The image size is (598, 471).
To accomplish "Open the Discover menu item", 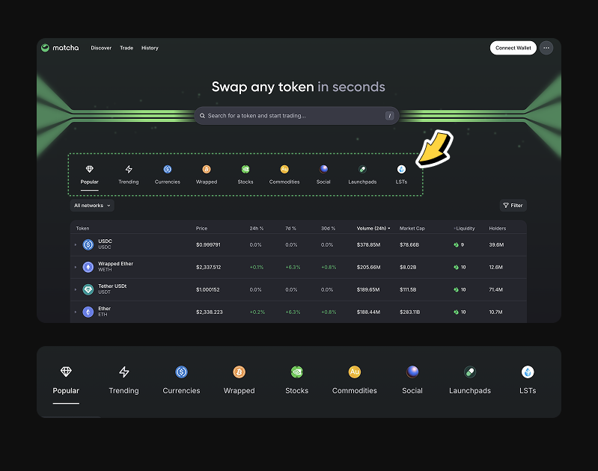I will (x=101, y=48).
